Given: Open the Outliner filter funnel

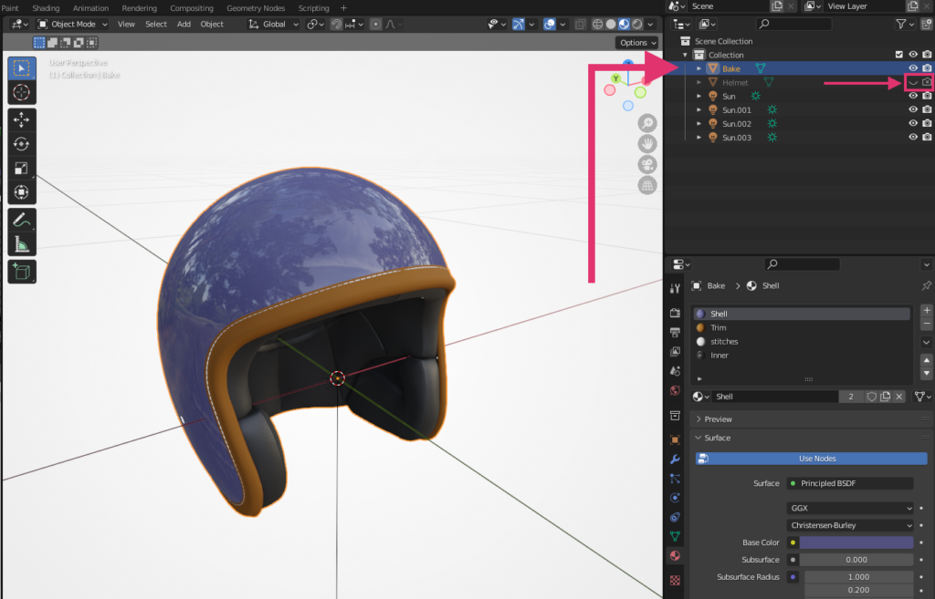Looking at the screenshot, I should pos(901,24).
